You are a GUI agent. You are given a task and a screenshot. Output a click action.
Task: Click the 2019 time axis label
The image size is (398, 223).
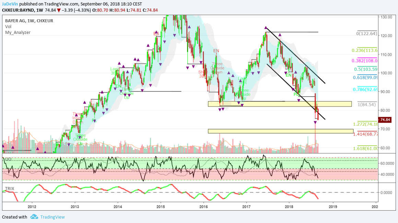pyautogui.click(x=333, y=207)
